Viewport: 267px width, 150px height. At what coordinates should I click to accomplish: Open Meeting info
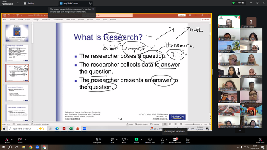point(150,140)
